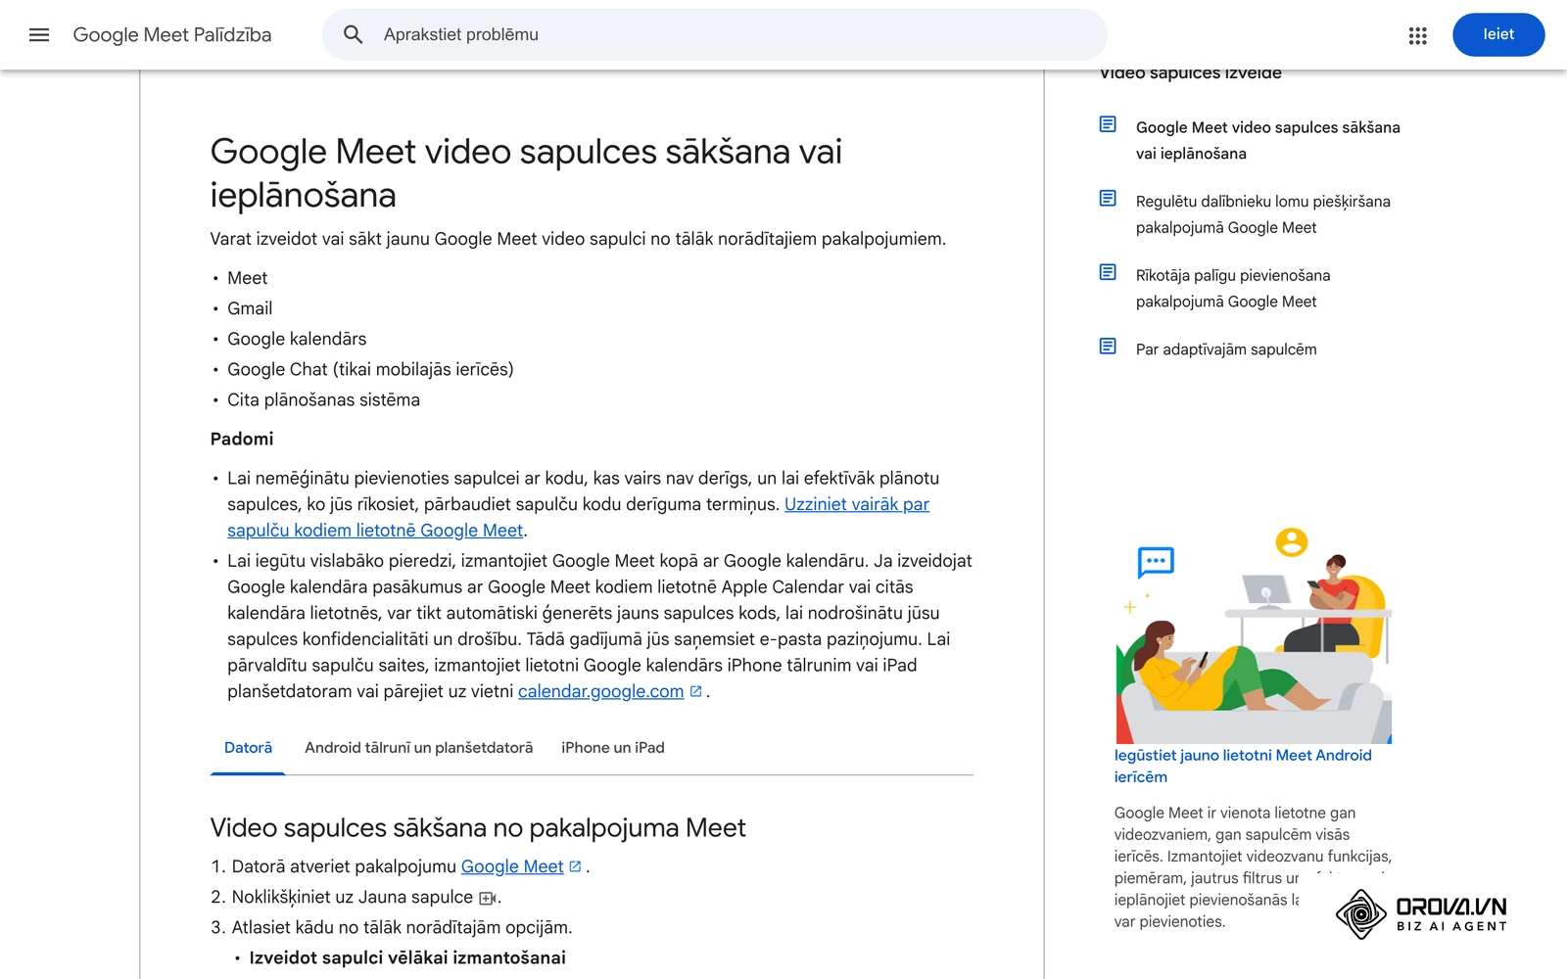
Task: Click article icon beside Par adaptīvajām sapulcēm
Action: [1108, 347]
